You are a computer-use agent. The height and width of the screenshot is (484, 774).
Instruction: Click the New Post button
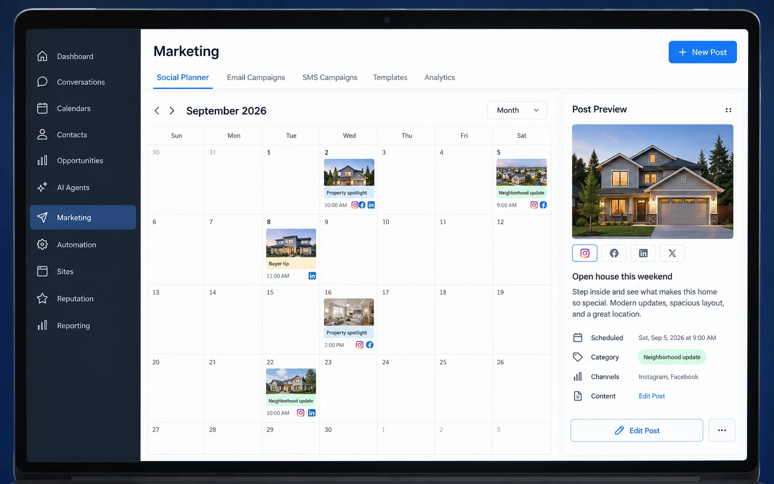(702, 52)
